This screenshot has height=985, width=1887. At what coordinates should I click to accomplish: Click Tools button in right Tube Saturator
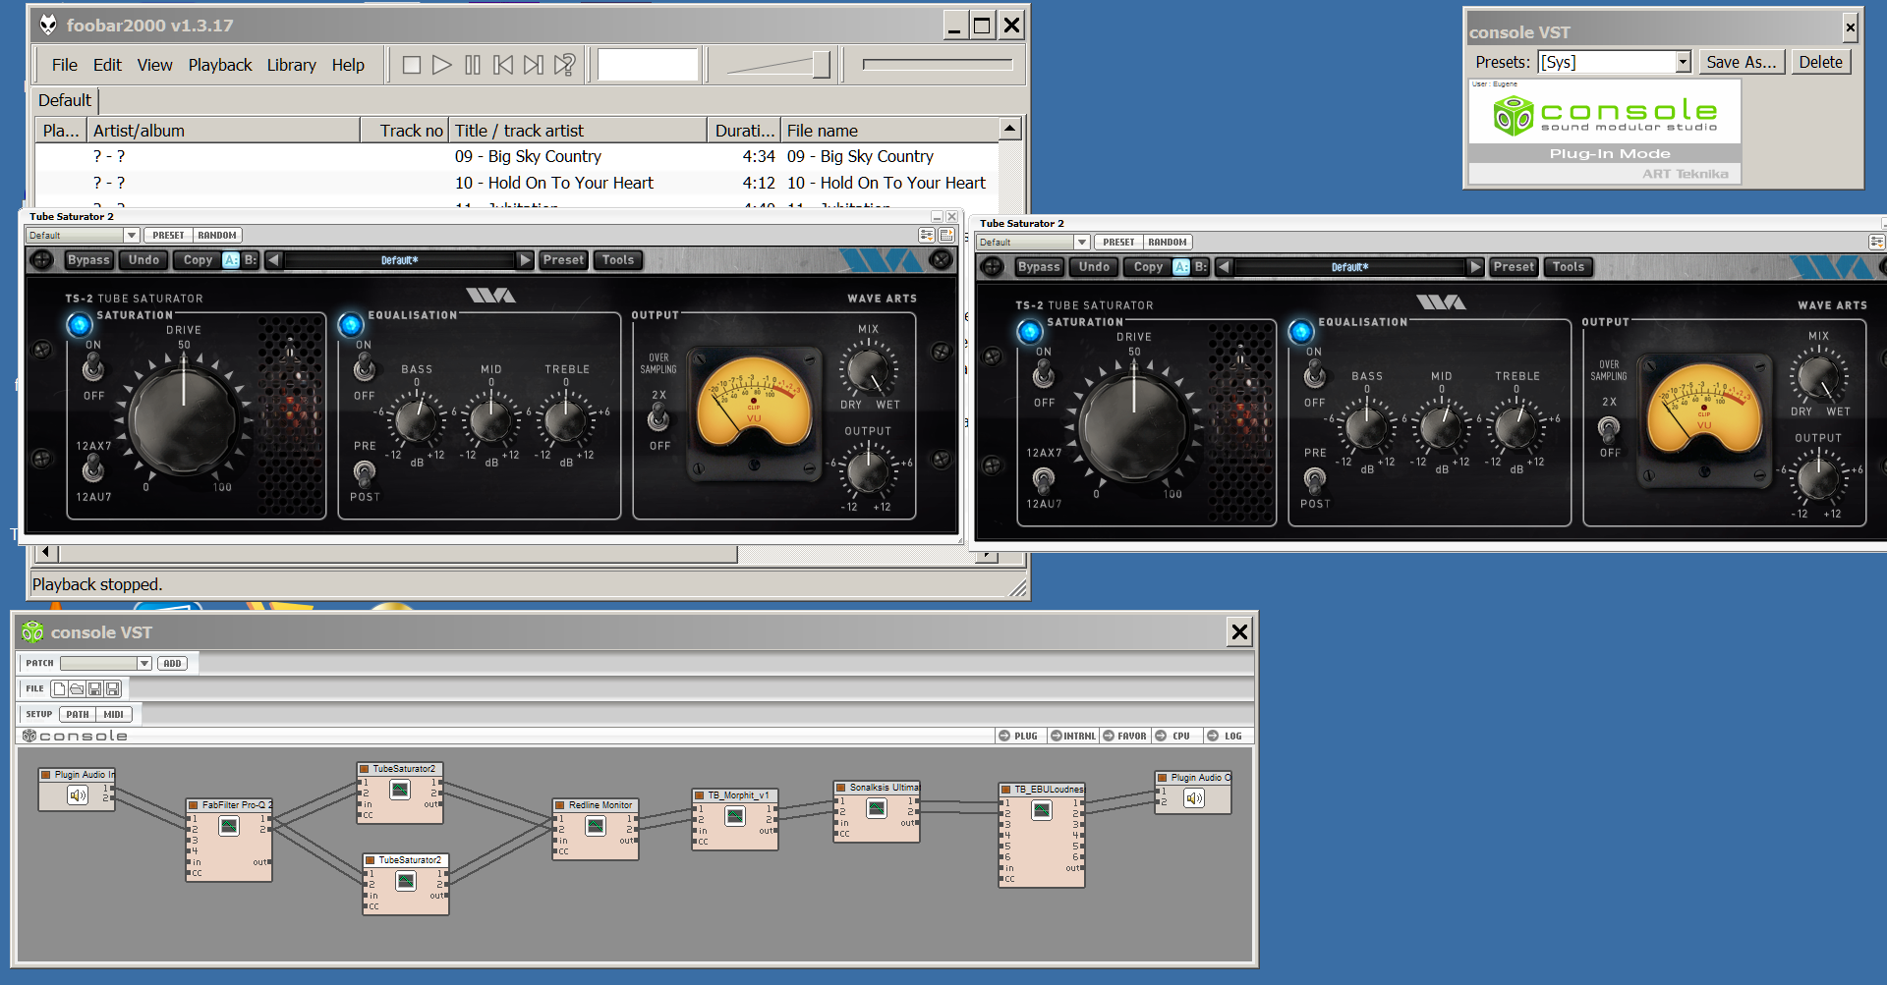pyautogui.click(x=1569, y=267)
